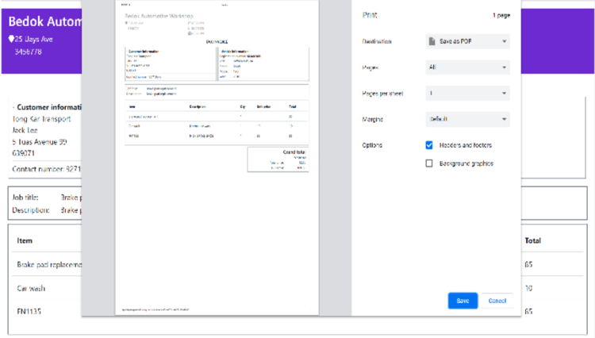Expand the Pages dropdown set to All
Viewport: 595px width, 338px height.
click(467, 67)
